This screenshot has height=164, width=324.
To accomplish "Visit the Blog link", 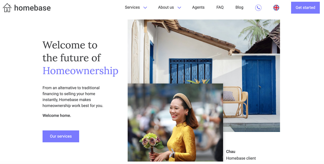I will [239, 7].
